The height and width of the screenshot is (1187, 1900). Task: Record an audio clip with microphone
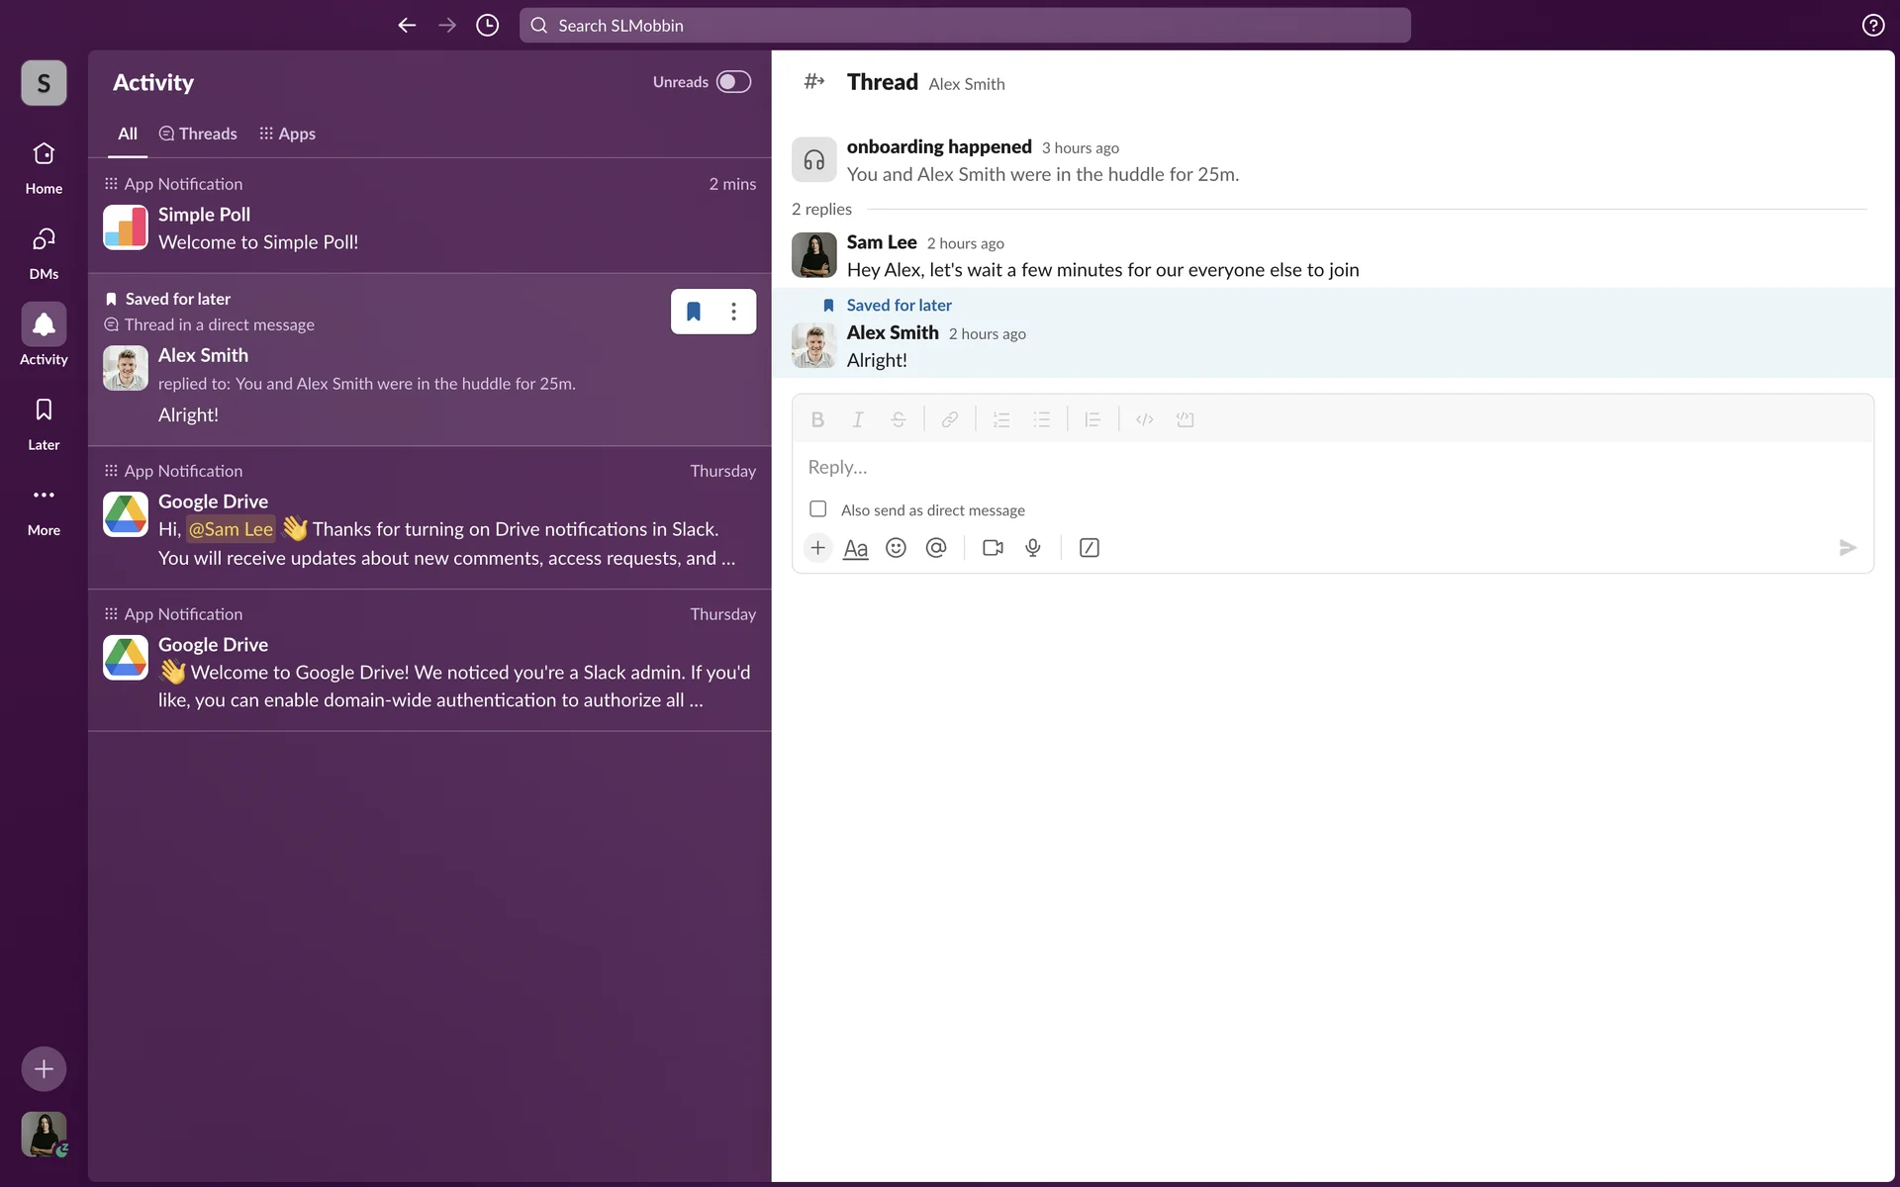pyautogui.click(x=1033, y=548)
